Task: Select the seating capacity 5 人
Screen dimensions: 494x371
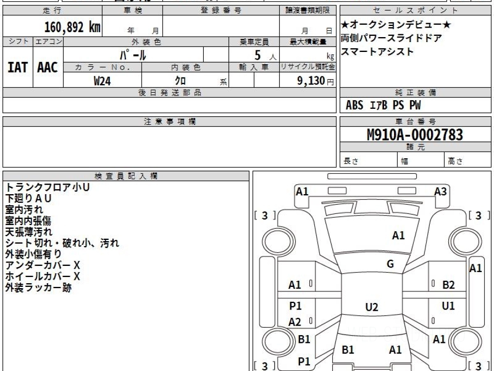Action: pyautogui.click(x=265, y=55)
